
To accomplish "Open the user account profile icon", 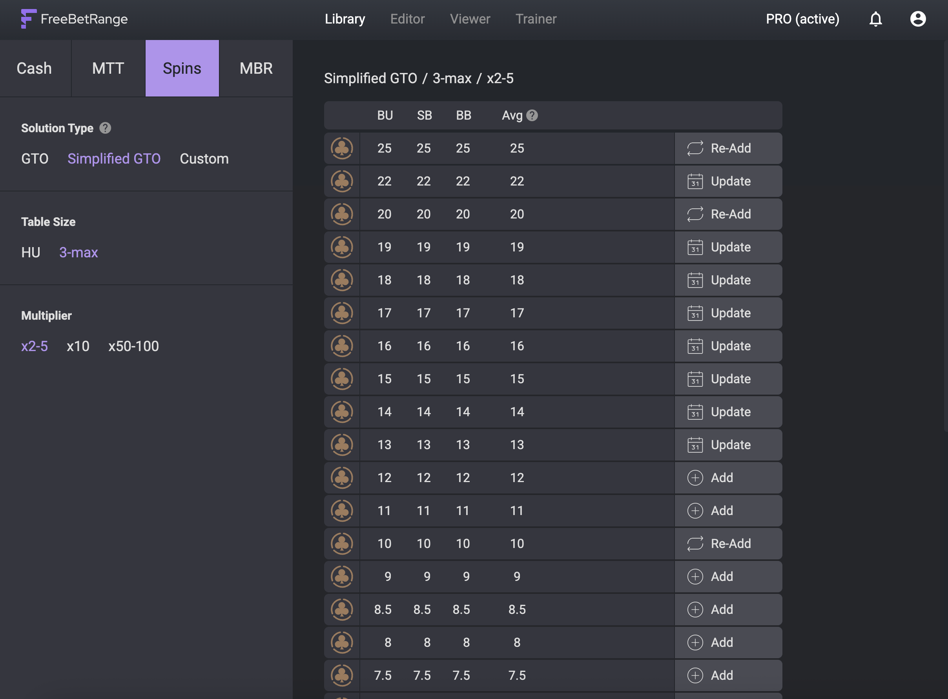I will coord(917,19).
